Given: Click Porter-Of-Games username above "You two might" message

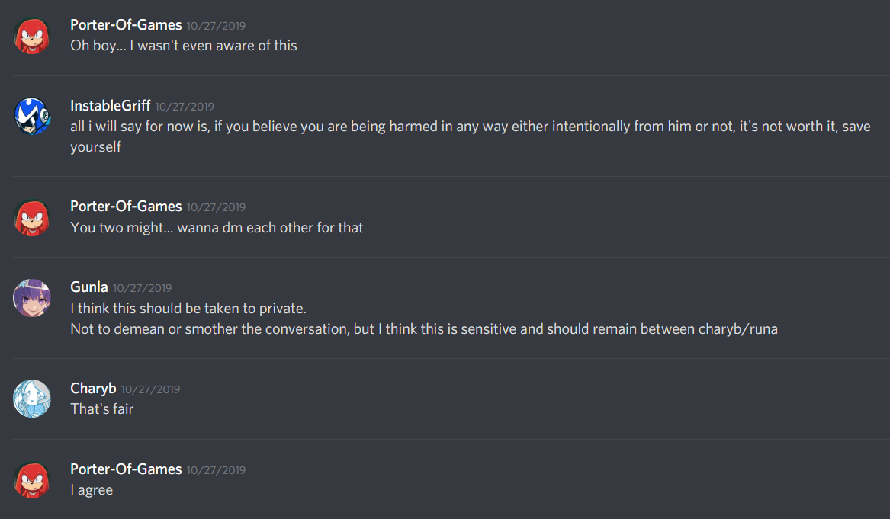Looking at the screenshot, I should pyautogui.click(x=126, y=207).
